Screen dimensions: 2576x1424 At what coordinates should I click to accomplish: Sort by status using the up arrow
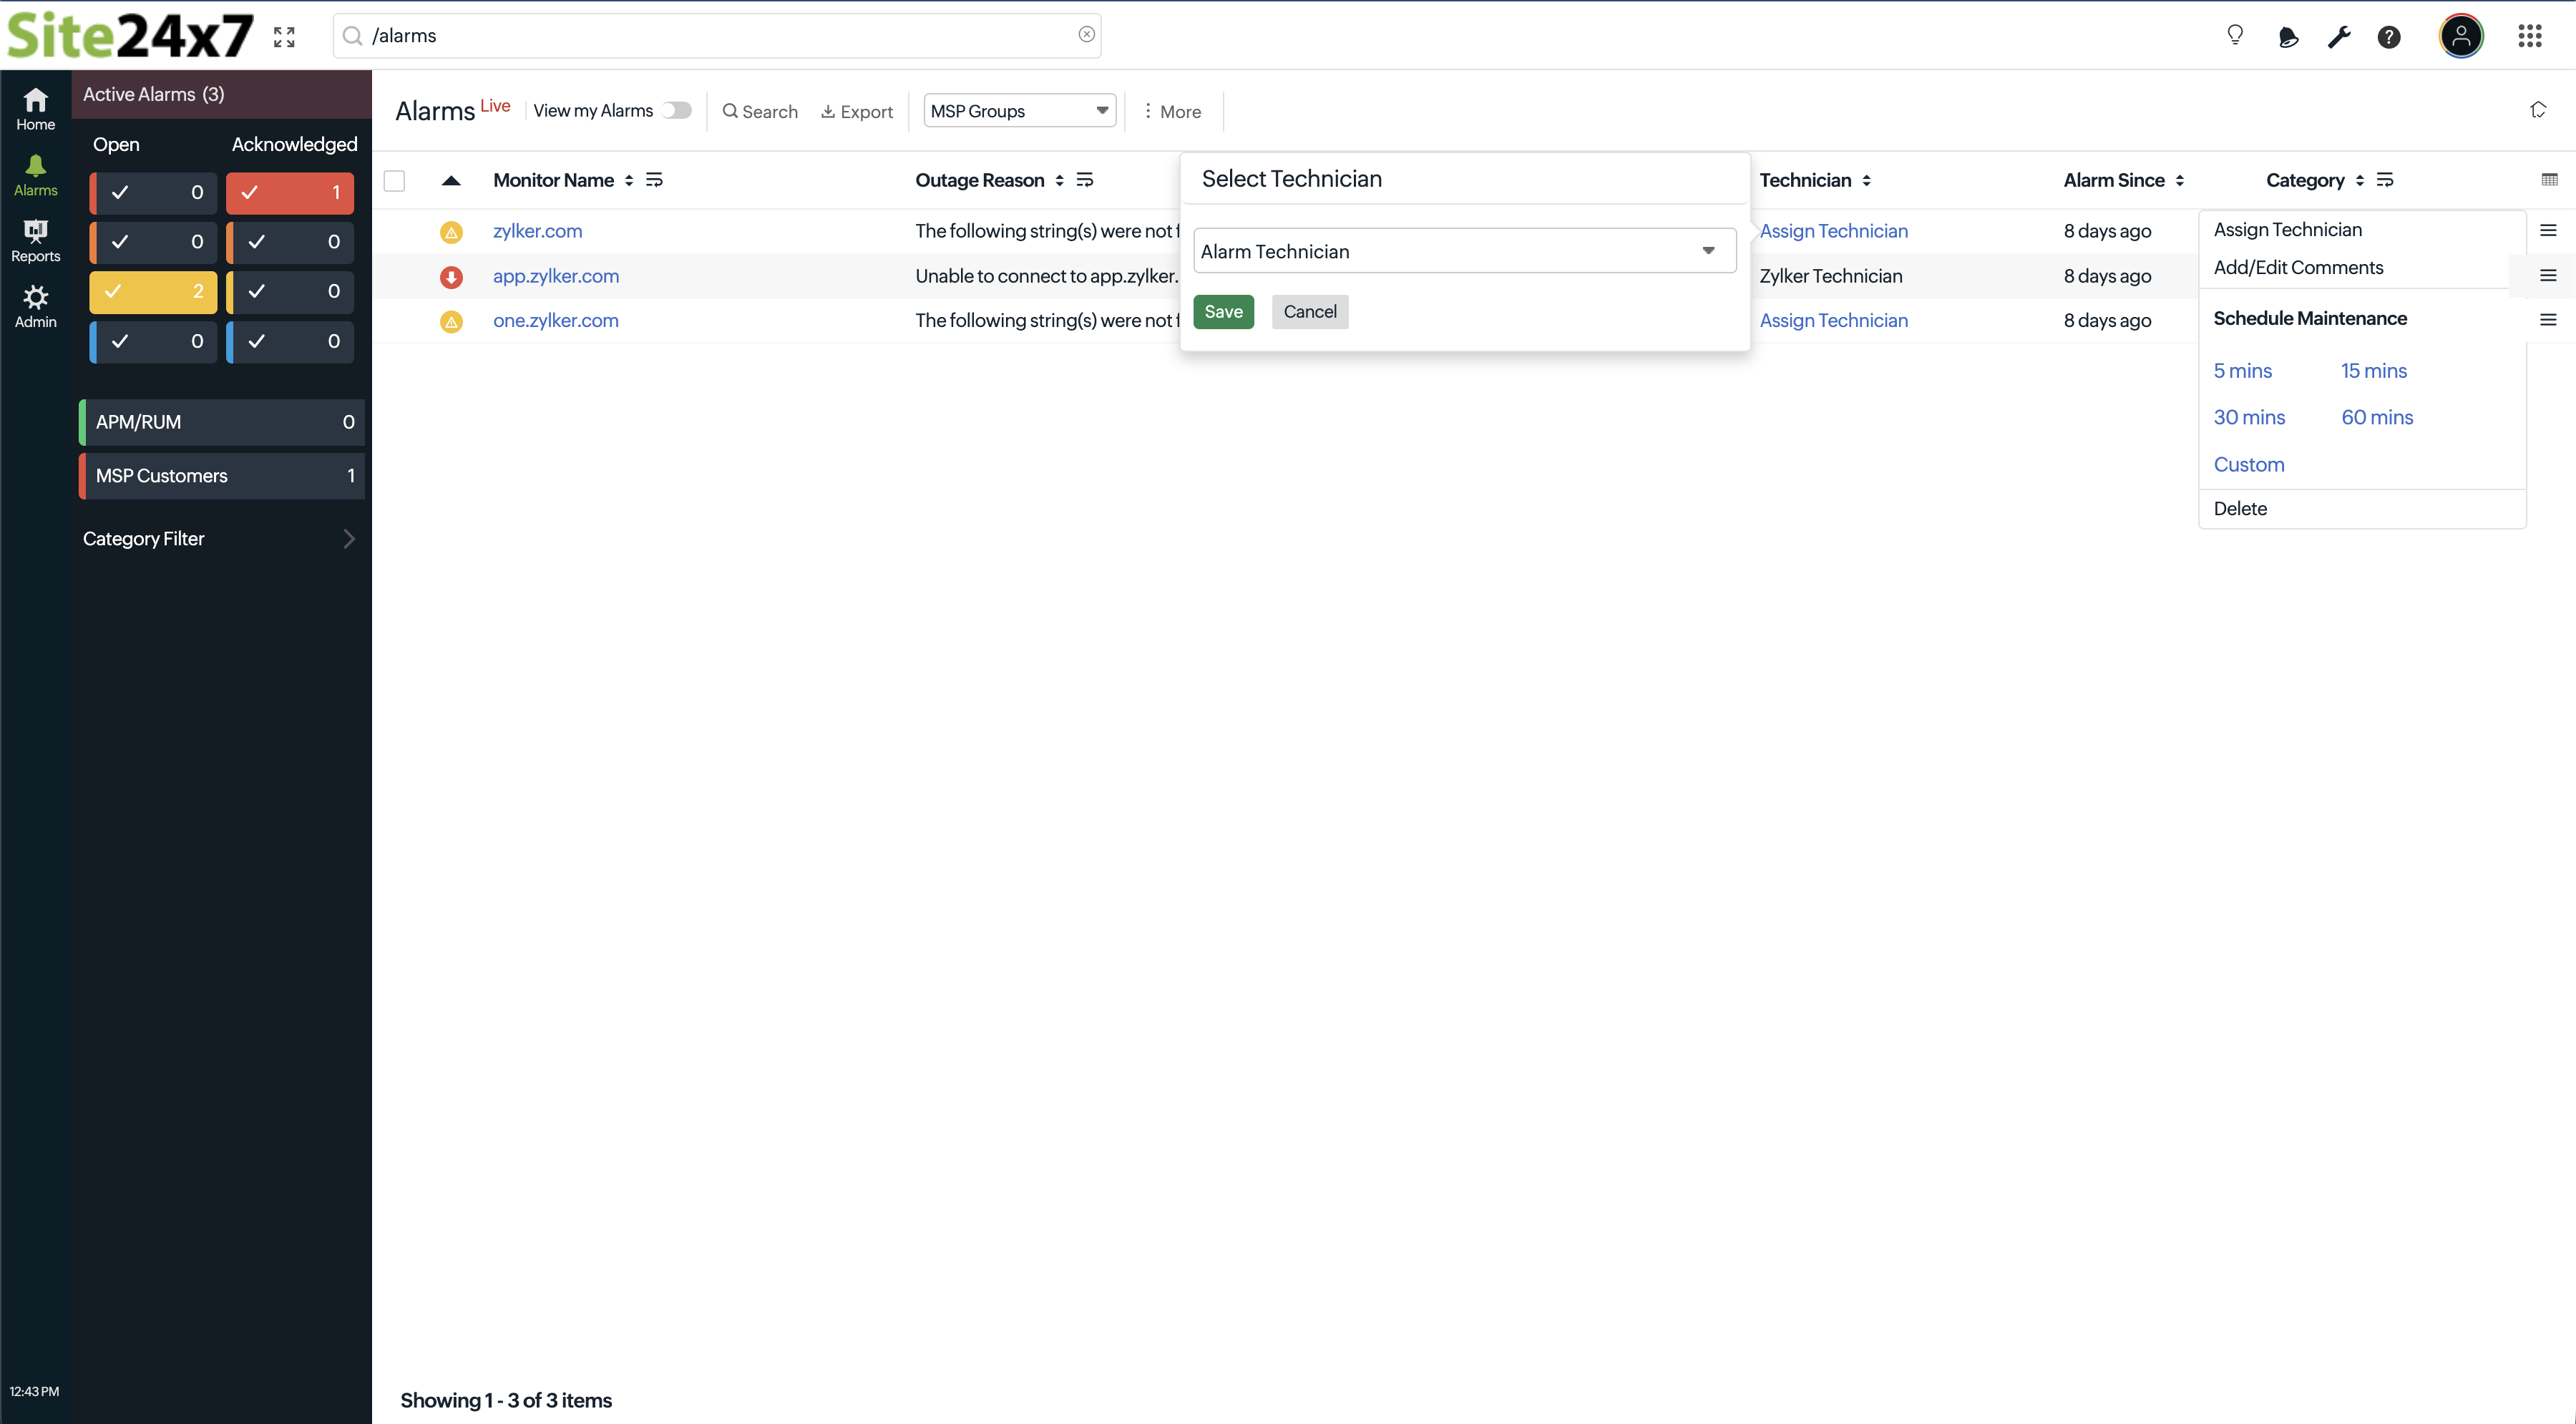pyautogui.click(x=451, y=180)
